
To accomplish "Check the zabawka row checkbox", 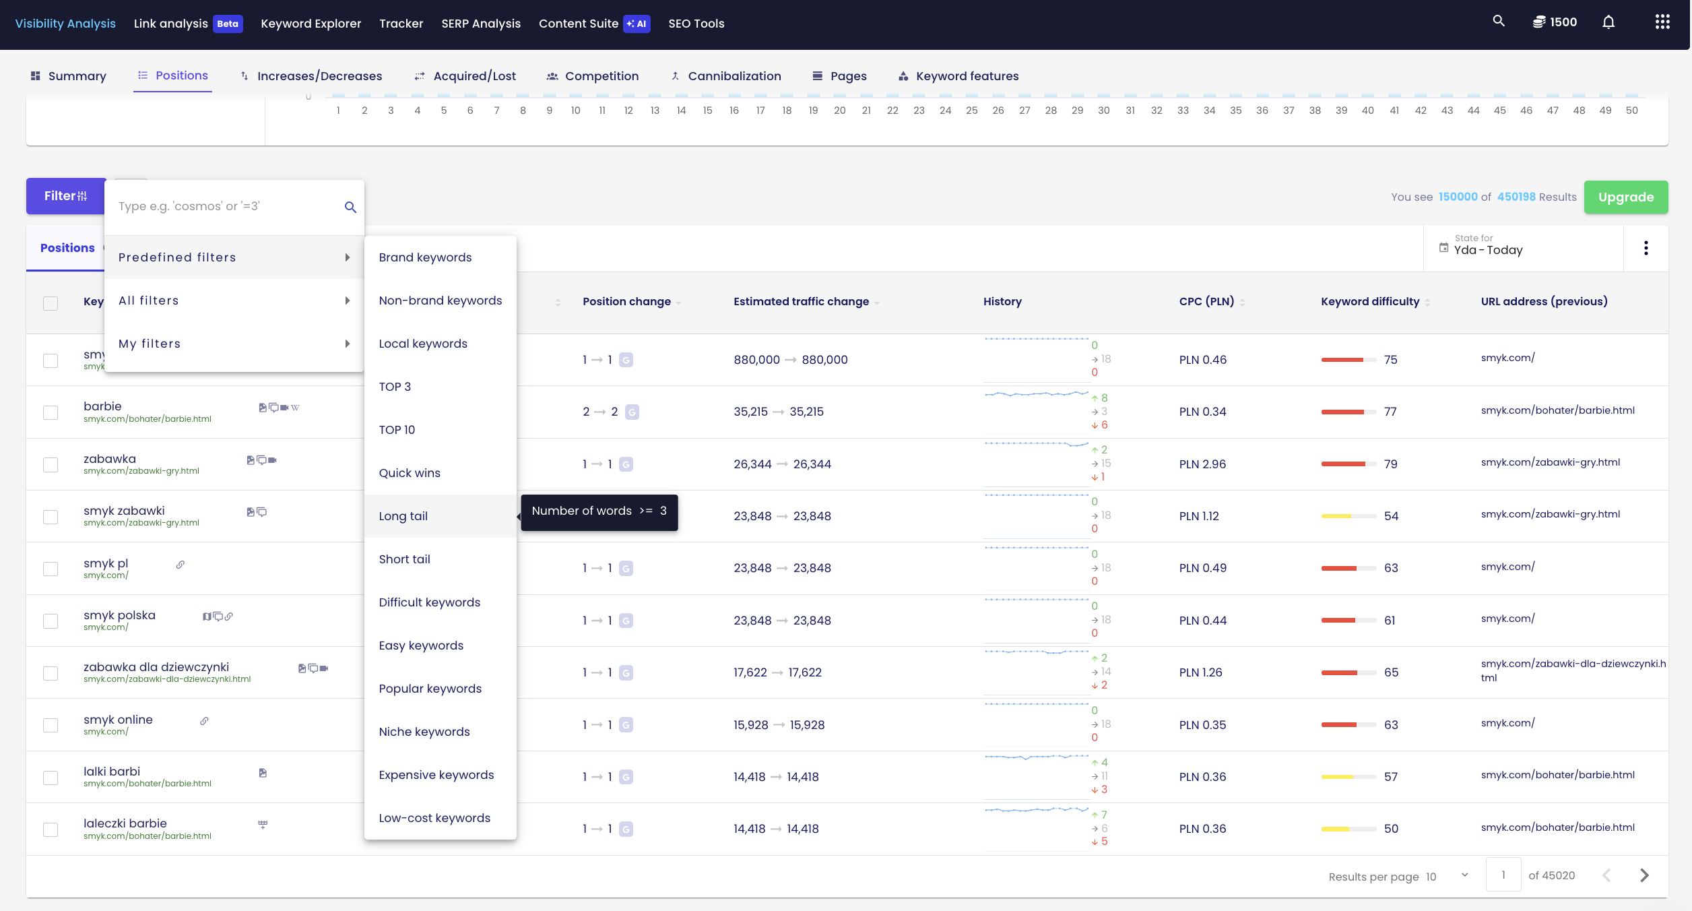I will click(x=51, y=465).
